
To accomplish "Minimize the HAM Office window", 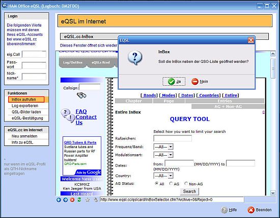I will 260,6.
